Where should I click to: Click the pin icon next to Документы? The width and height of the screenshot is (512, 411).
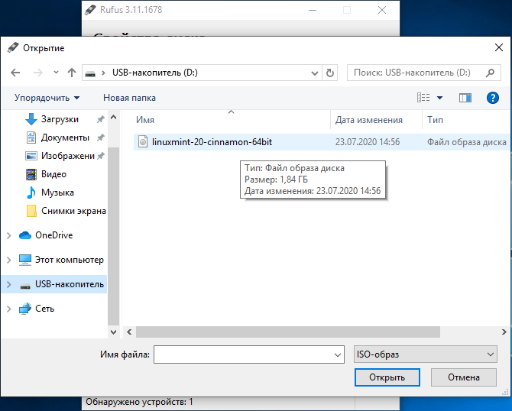pos(101,138)
